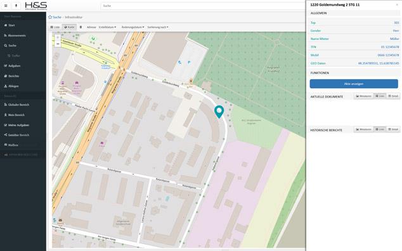Click the teal location marker on map
The image size is (402, 251).
click(219, 112)
